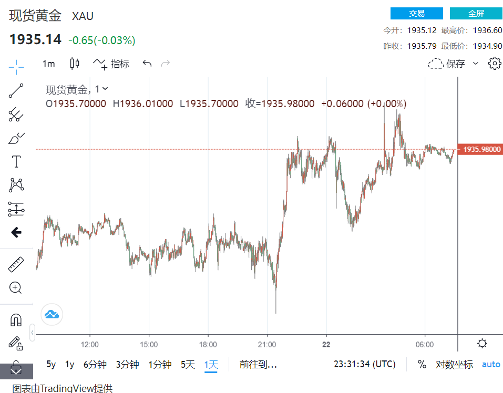The image size is (503, 393).
Task: Open the candlestick chart style selector
Action: 75,64
